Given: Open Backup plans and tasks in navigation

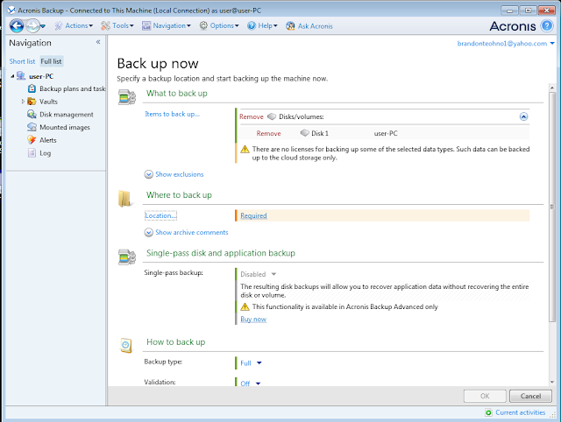Looking at the screenshot, I should click(x=67, y=88).
